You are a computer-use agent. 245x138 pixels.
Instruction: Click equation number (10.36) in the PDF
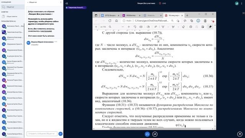(x=208, y=76)
